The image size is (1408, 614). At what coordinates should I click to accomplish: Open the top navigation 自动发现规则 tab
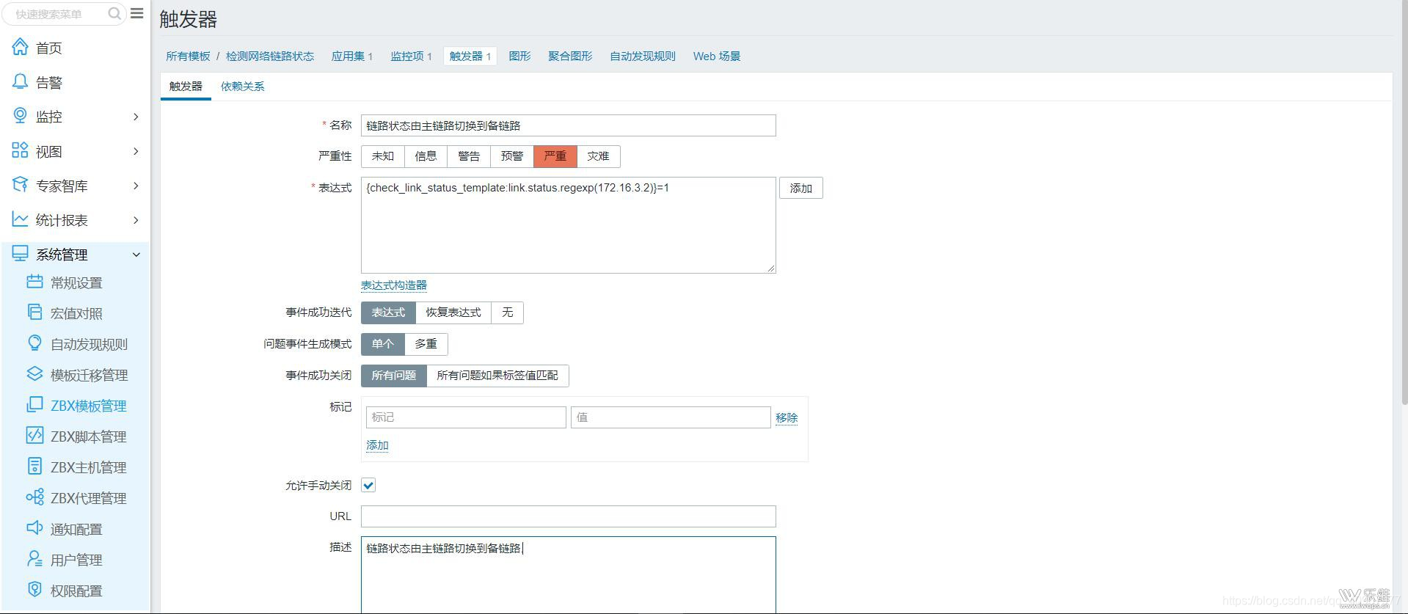coord(643,56)
